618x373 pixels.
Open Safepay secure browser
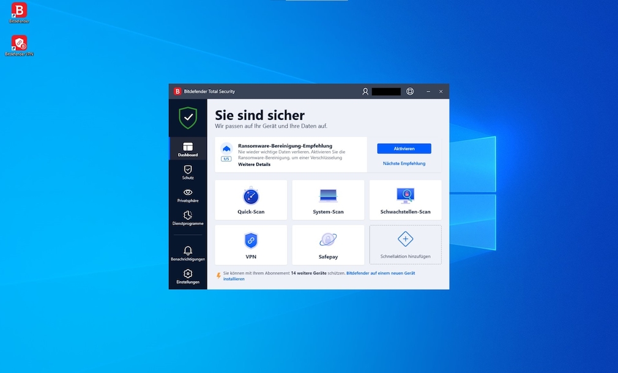[x=328, y=245]
